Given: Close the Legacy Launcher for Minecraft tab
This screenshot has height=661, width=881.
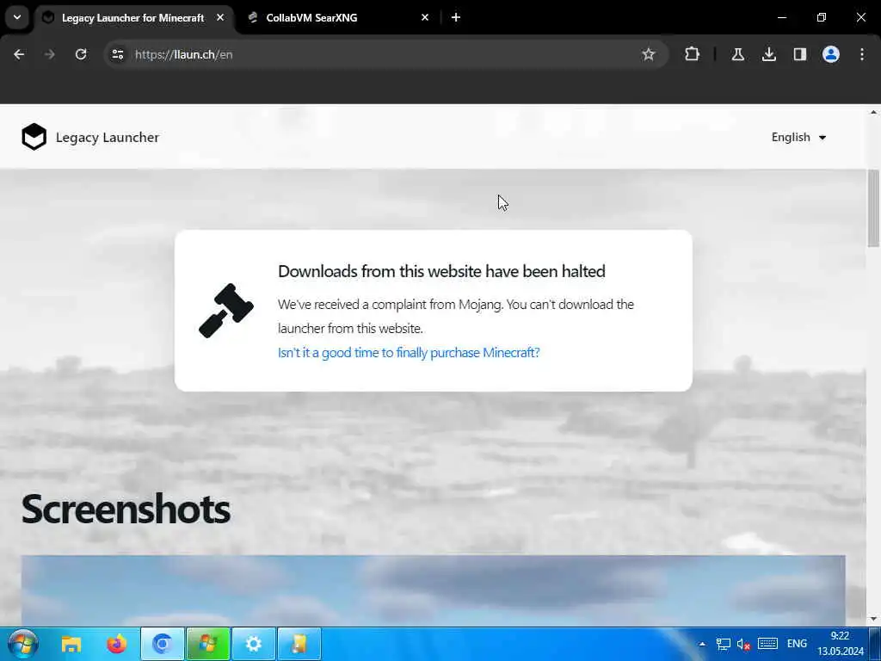Looking at the screenshot, I should pyautogui.click(x=220, y=17).
